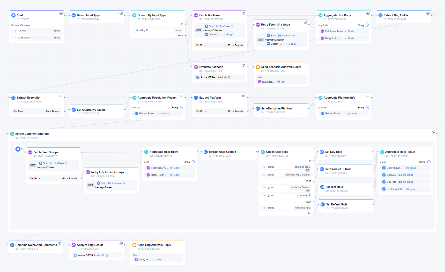Toggle the eye icon on Start node
445x272 pixels.
pos(61,14)
